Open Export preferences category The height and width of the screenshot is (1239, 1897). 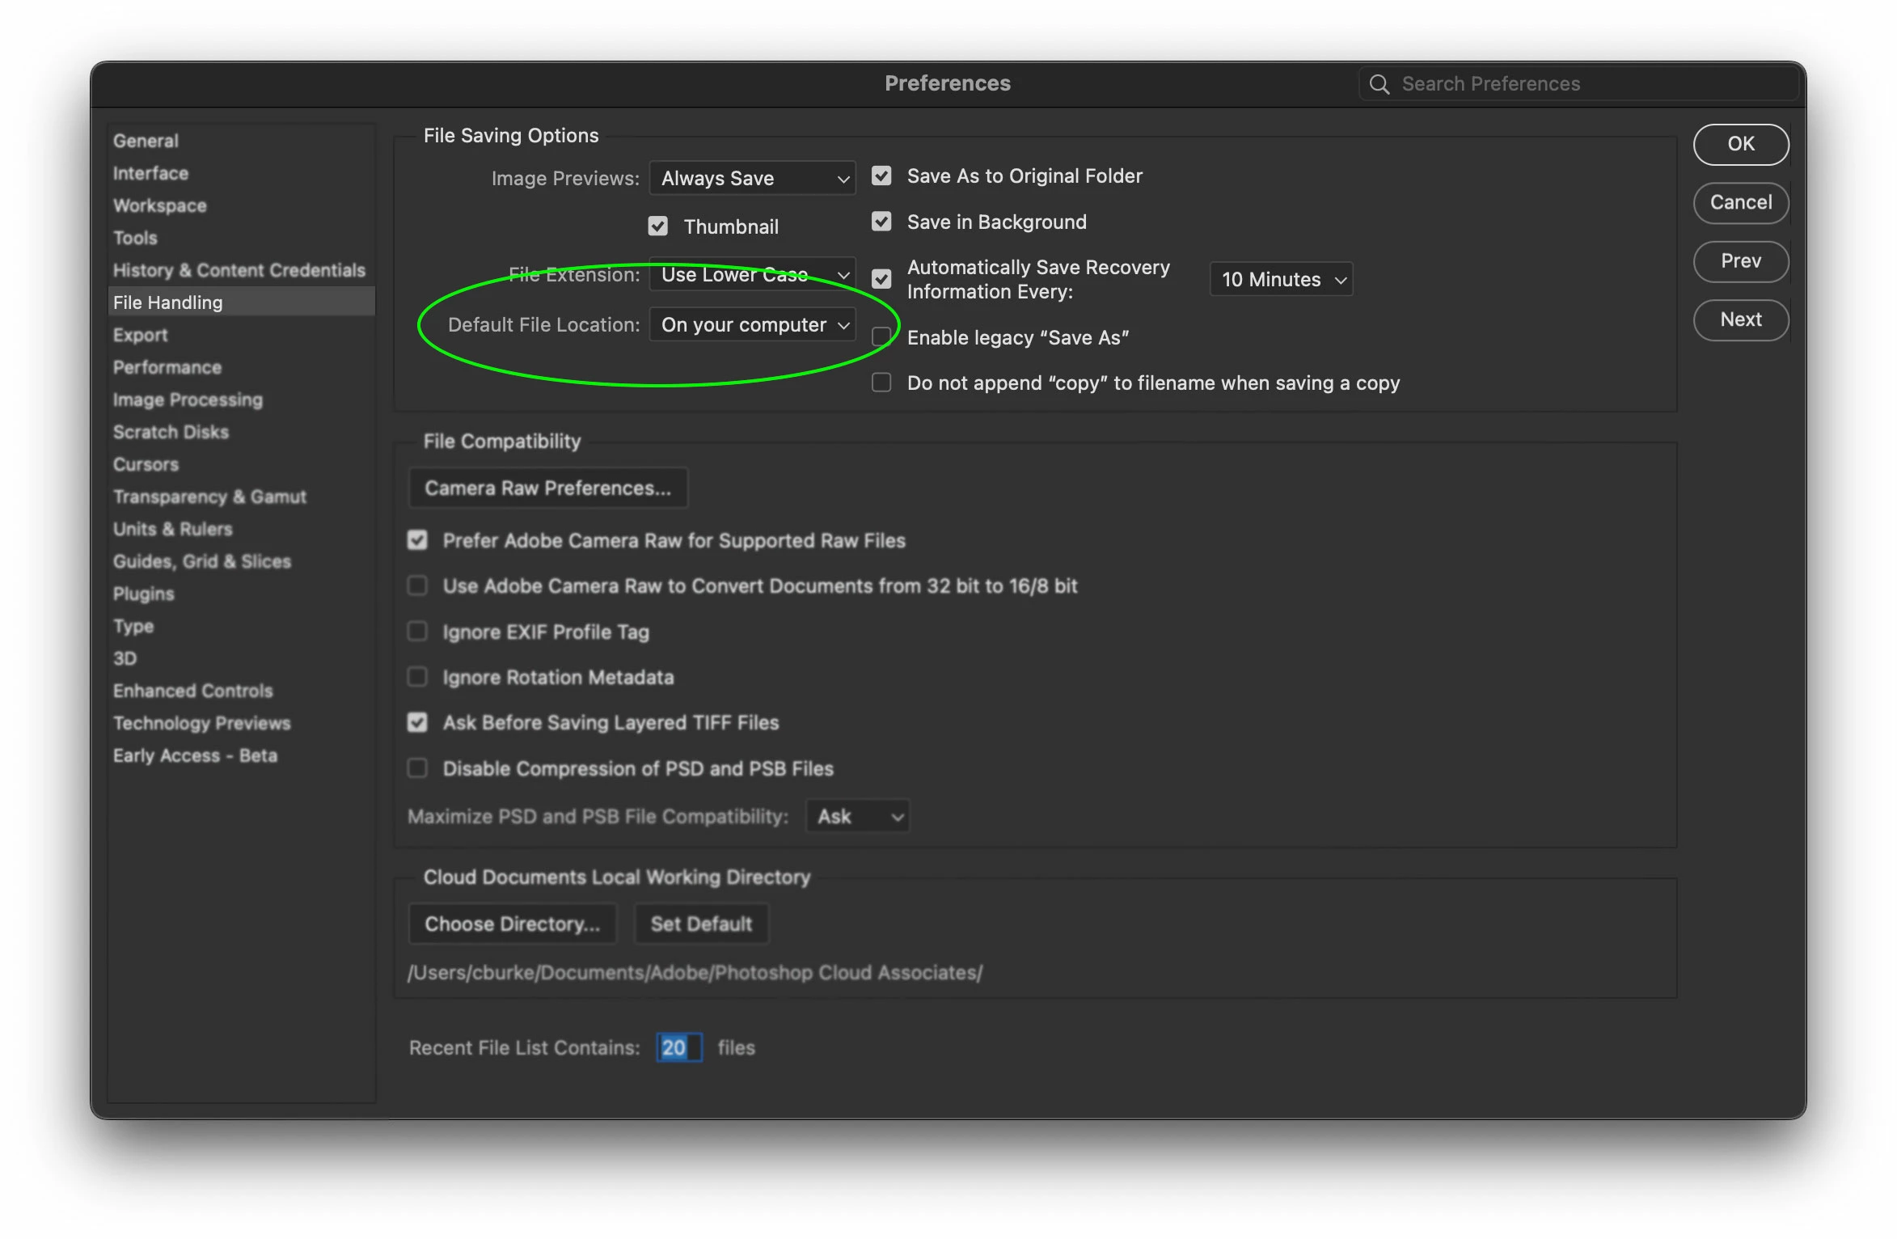point(140,335)
